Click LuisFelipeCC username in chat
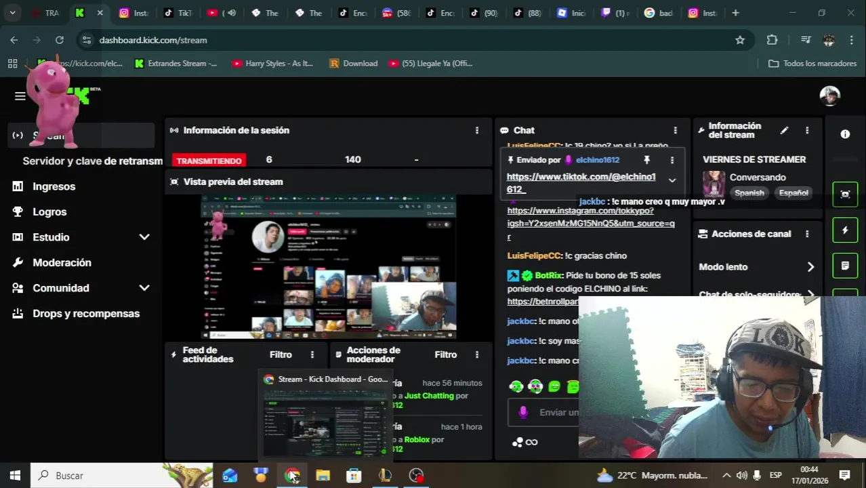 click(x=534, y=256)
